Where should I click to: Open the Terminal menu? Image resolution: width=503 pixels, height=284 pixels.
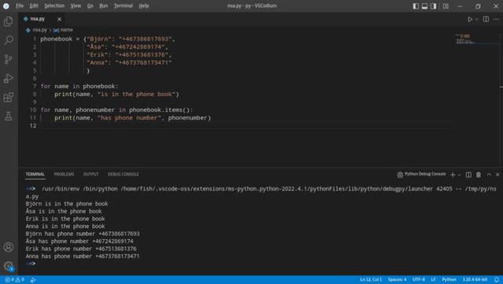click(x=123, y=6)
